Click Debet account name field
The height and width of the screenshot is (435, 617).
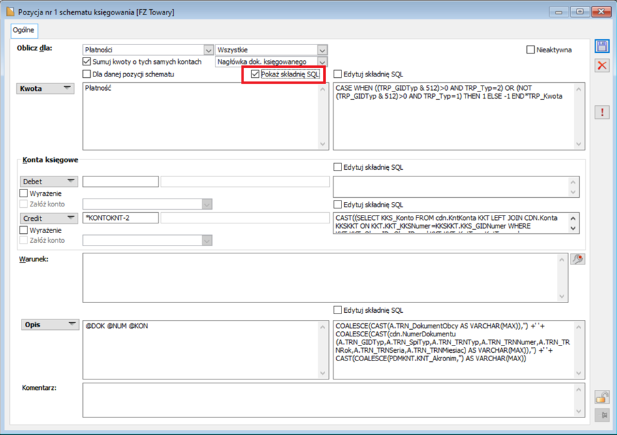pos(245,182)
